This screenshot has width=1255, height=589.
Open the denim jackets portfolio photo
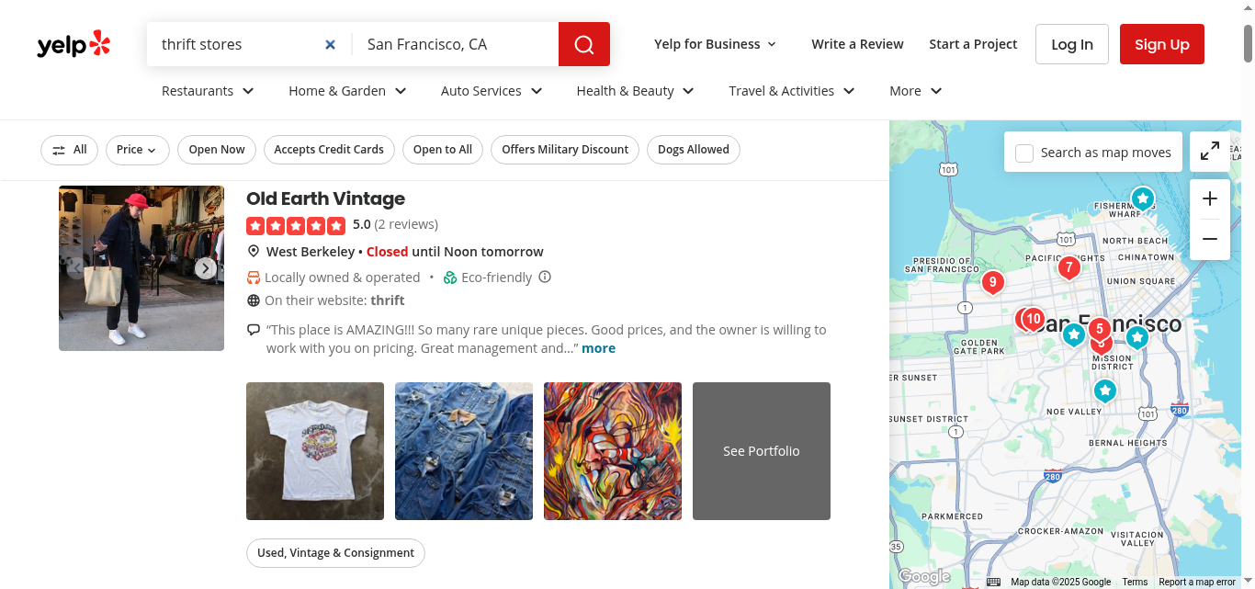(x=464, y=451)
